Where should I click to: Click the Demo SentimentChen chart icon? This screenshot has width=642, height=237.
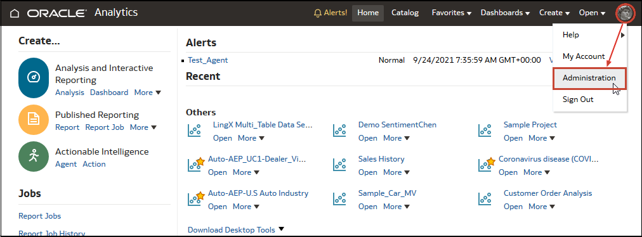tap(339, 131)
